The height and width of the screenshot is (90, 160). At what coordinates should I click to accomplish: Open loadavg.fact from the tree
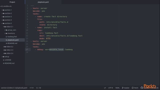coord(12,37)
